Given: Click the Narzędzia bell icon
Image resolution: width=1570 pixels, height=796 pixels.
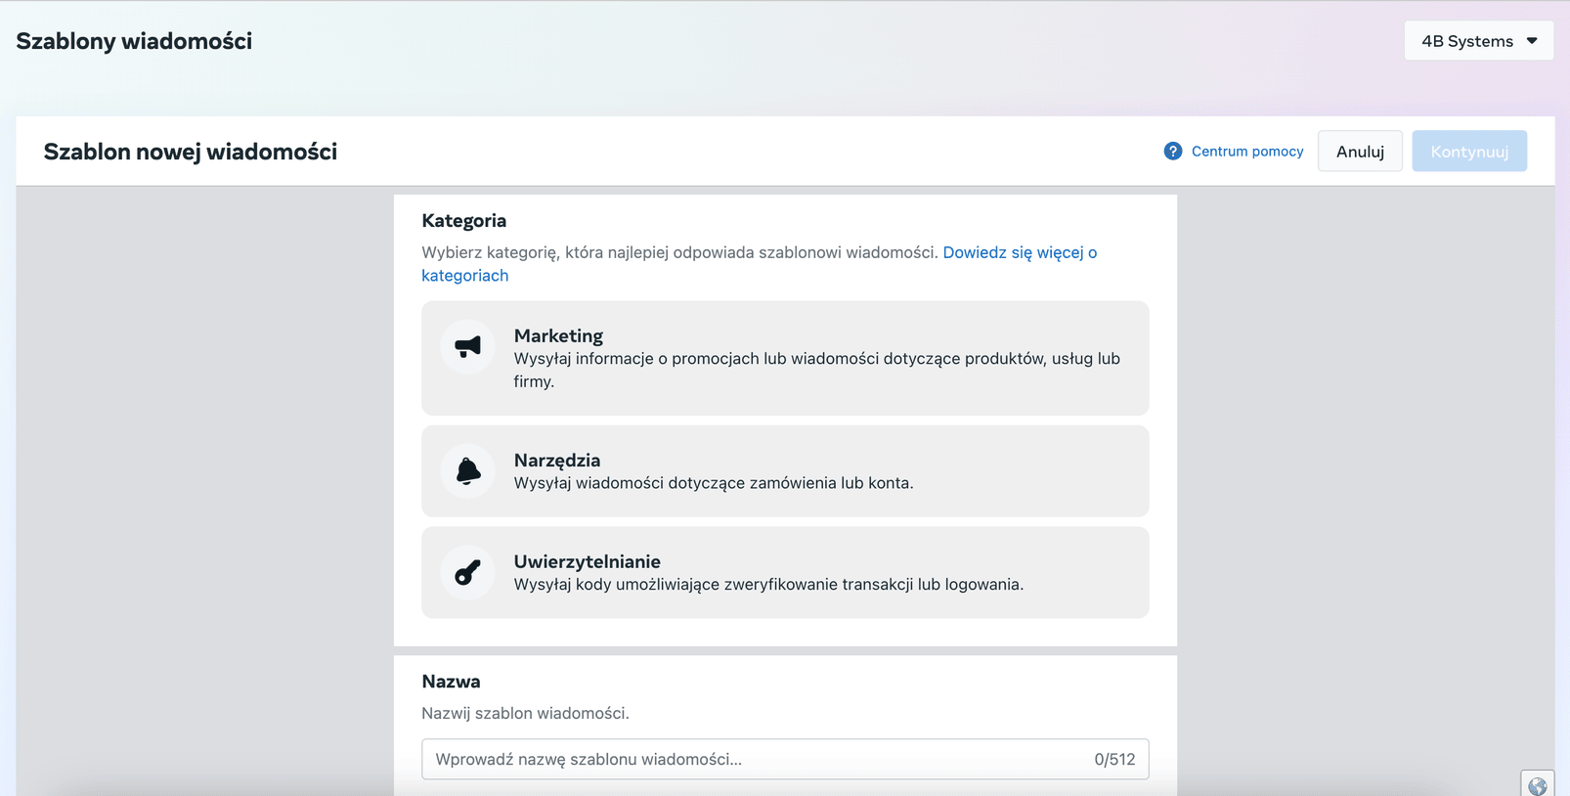Looking at the screenshot, I should (468, 471).
